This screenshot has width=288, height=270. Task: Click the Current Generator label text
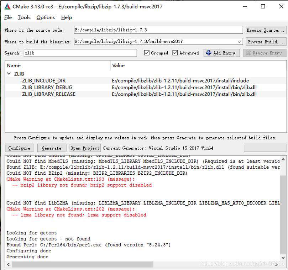pyautogui.click(x=158, y=148)
